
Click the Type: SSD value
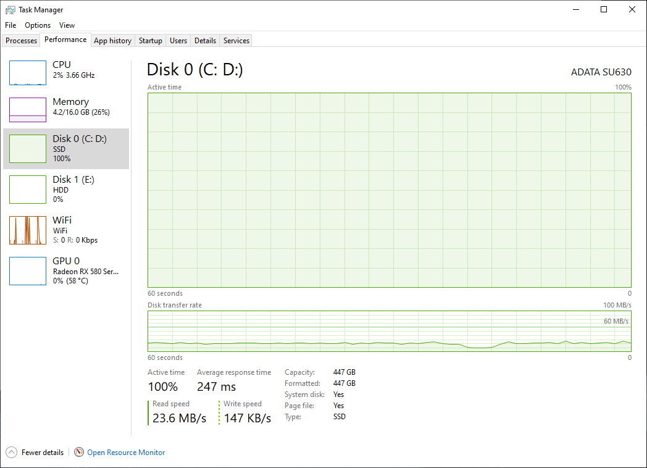(339, 417)
